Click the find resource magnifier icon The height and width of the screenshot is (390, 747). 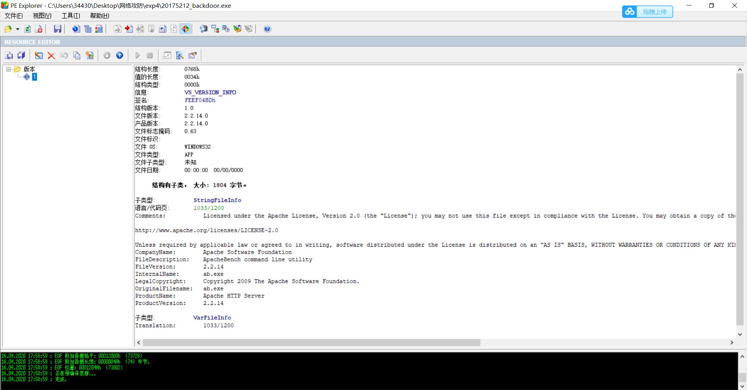[x=180, y=56]
